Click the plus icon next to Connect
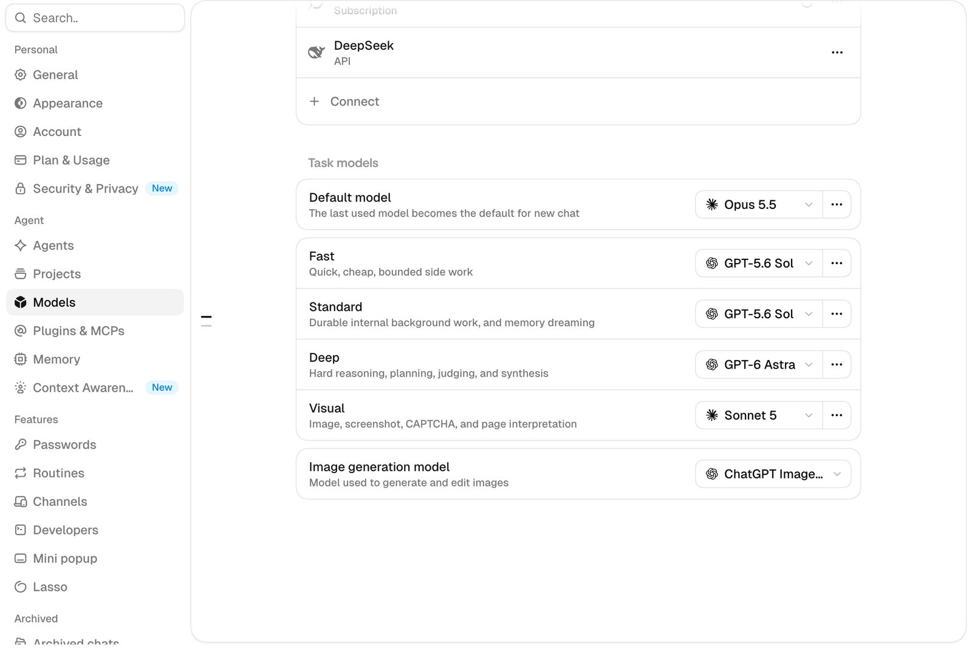This screenshot has width=972, height=648. point(314,101)
